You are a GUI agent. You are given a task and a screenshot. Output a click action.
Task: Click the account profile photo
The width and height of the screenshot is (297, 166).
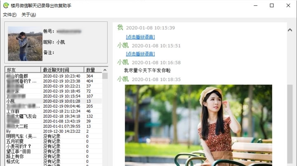(x=25, y=44)
